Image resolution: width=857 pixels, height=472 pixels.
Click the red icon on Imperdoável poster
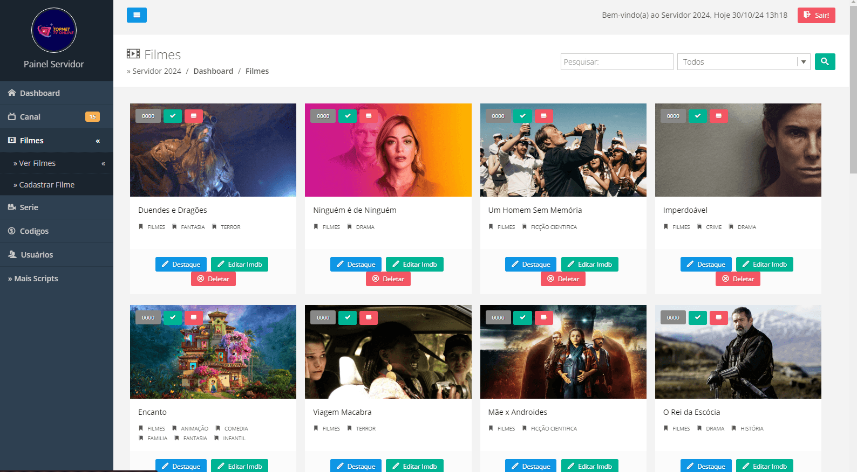[719, 116]
